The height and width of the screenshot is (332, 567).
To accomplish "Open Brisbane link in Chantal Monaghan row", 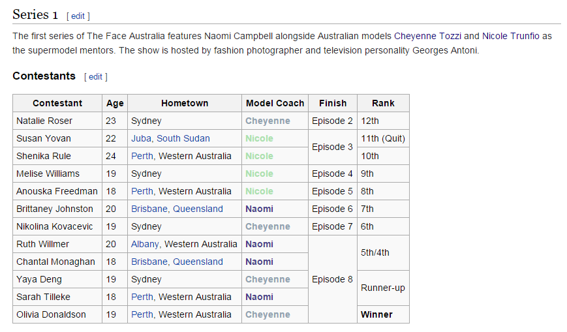I will pyautogui.click(x=149, y=262).
